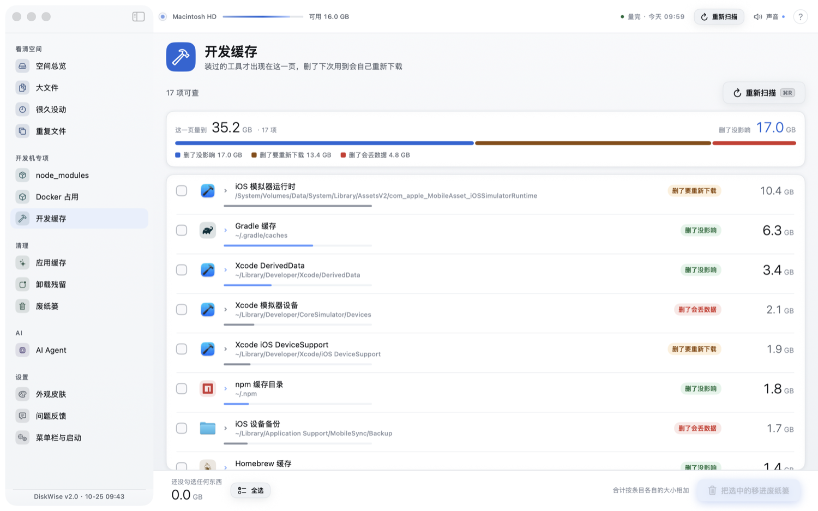Select the Macintosh HD disk radio button
This screenshot has height=511, width=818.
pos(163,17)
